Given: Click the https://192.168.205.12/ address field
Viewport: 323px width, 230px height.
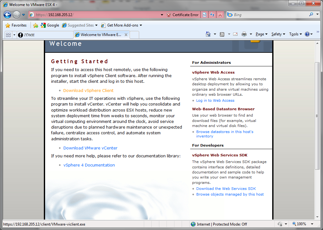Looking at the screenshot, I should pos(97,15).
